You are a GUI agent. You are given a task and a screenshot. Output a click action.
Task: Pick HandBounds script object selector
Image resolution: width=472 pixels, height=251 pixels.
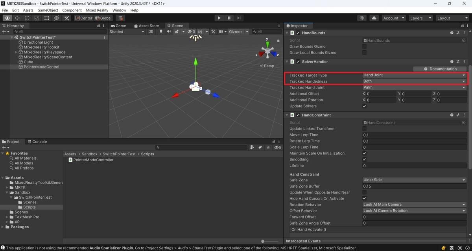tap(464, 41)
